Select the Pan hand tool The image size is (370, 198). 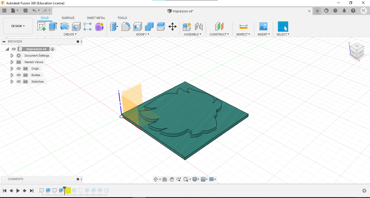172,179
